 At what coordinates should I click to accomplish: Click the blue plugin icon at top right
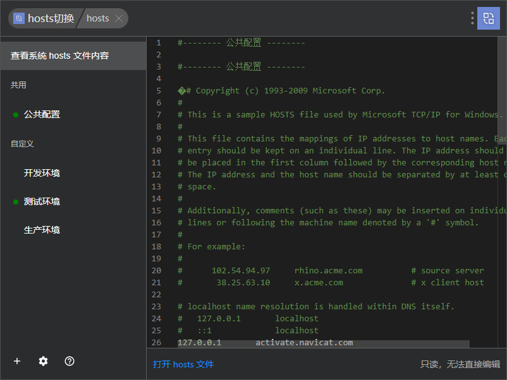pos(489,18)
